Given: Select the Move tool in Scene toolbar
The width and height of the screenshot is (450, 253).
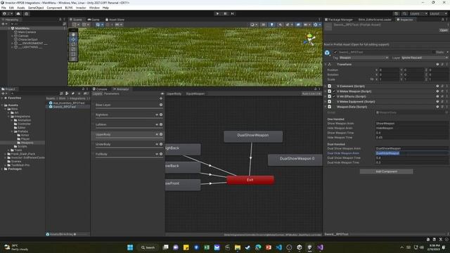Looking at the screenshot, I should pyautogui.click(x=73, y=39).
